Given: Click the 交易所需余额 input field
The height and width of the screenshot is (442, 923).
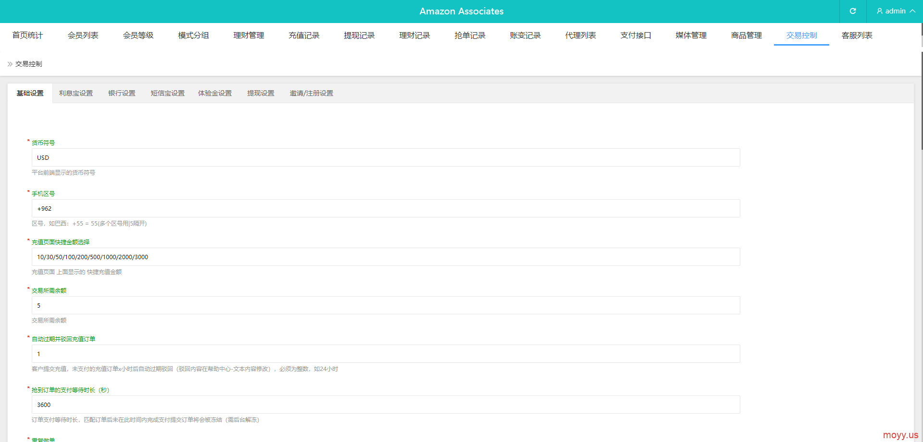Looking at the screenshot, I should (386, 305).
